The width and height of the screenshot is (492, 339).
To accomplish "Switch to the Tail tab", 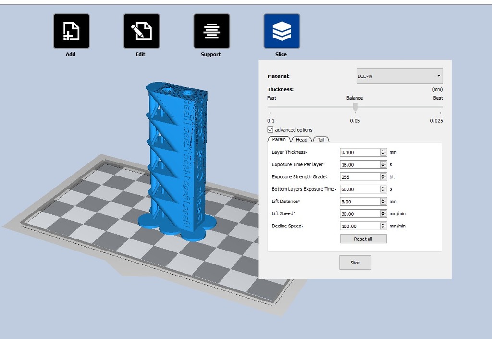I will click(x=320, y=140).
